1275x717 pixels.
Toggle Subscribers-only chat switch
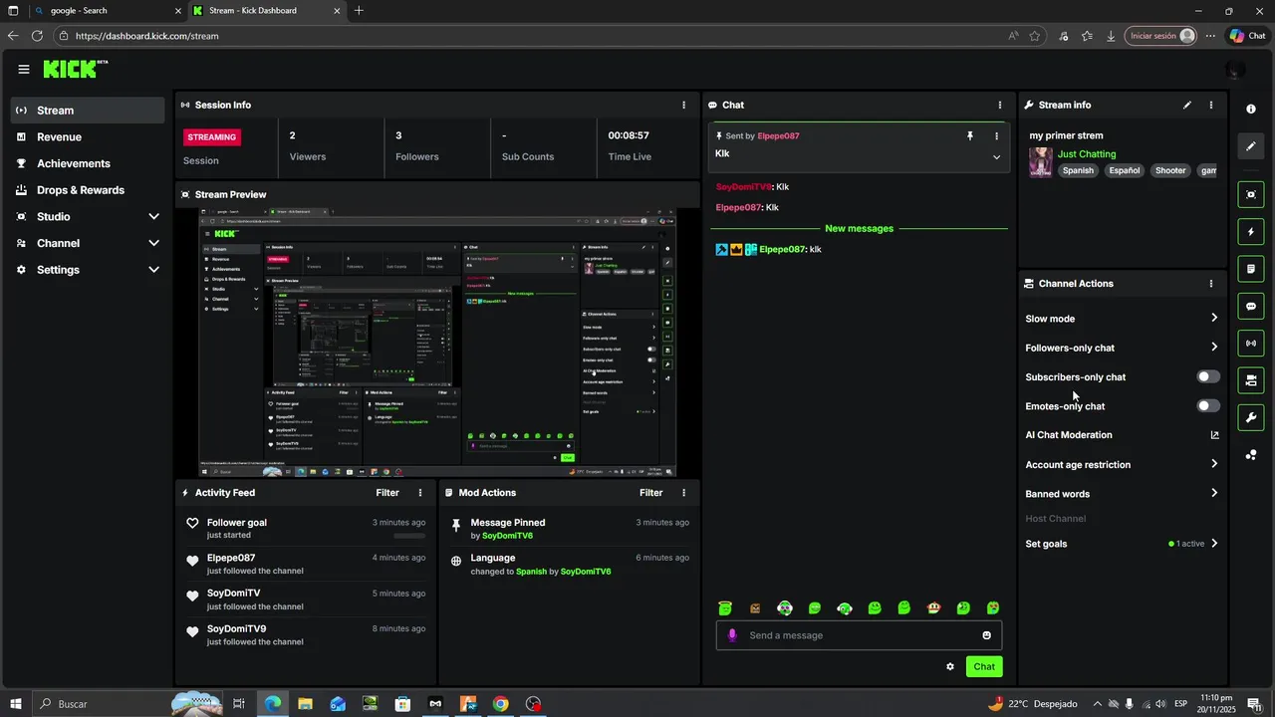1208,377
